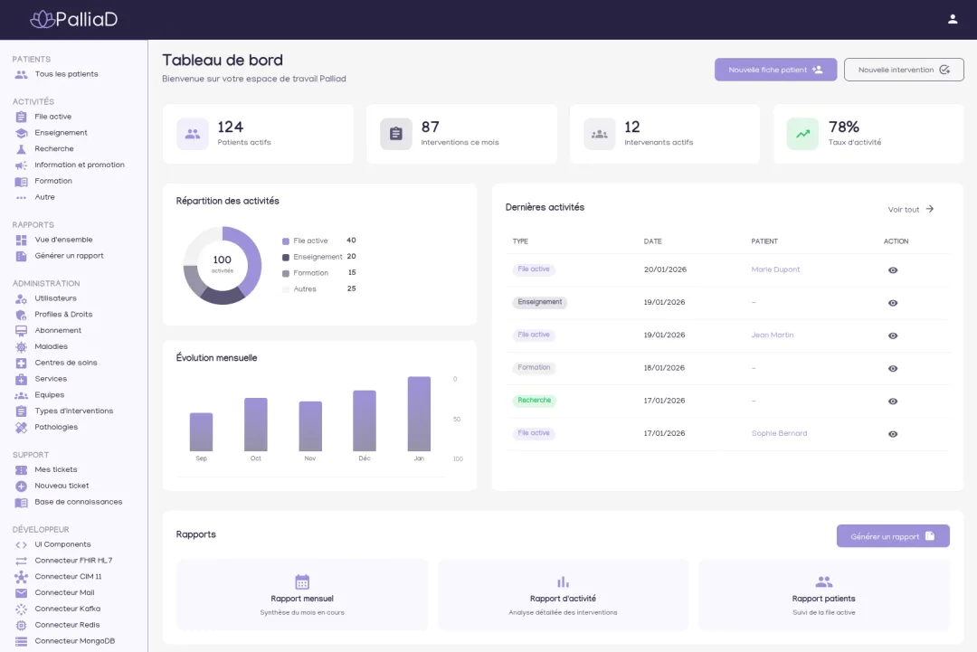Click the File active purple legend swatch
This screenshot has height=652, width=977.
285,241
